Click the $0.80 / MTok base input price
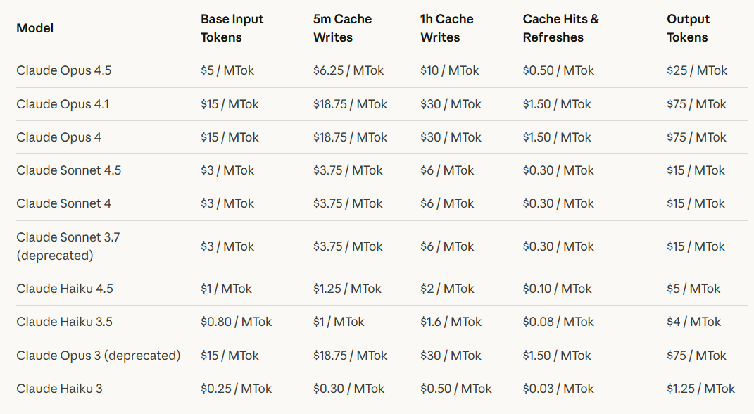The width and height of the screenshot is (754, 414). (236, 322)
